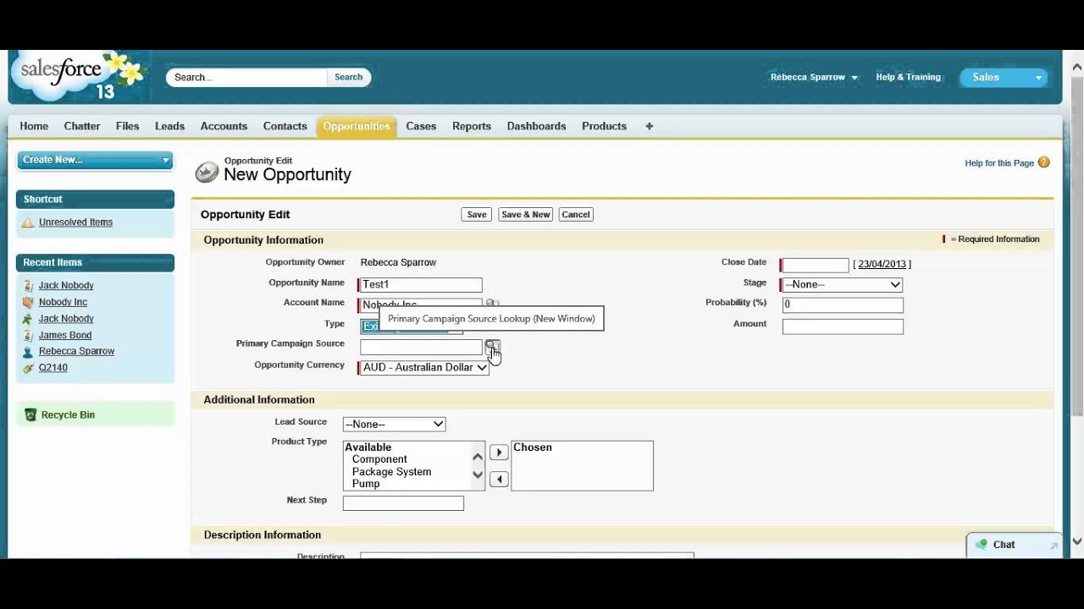The width and height of the screenshot is (1084, 609).
Task: Click Help for this Page question icon
Action: [x=1043, y=162]
